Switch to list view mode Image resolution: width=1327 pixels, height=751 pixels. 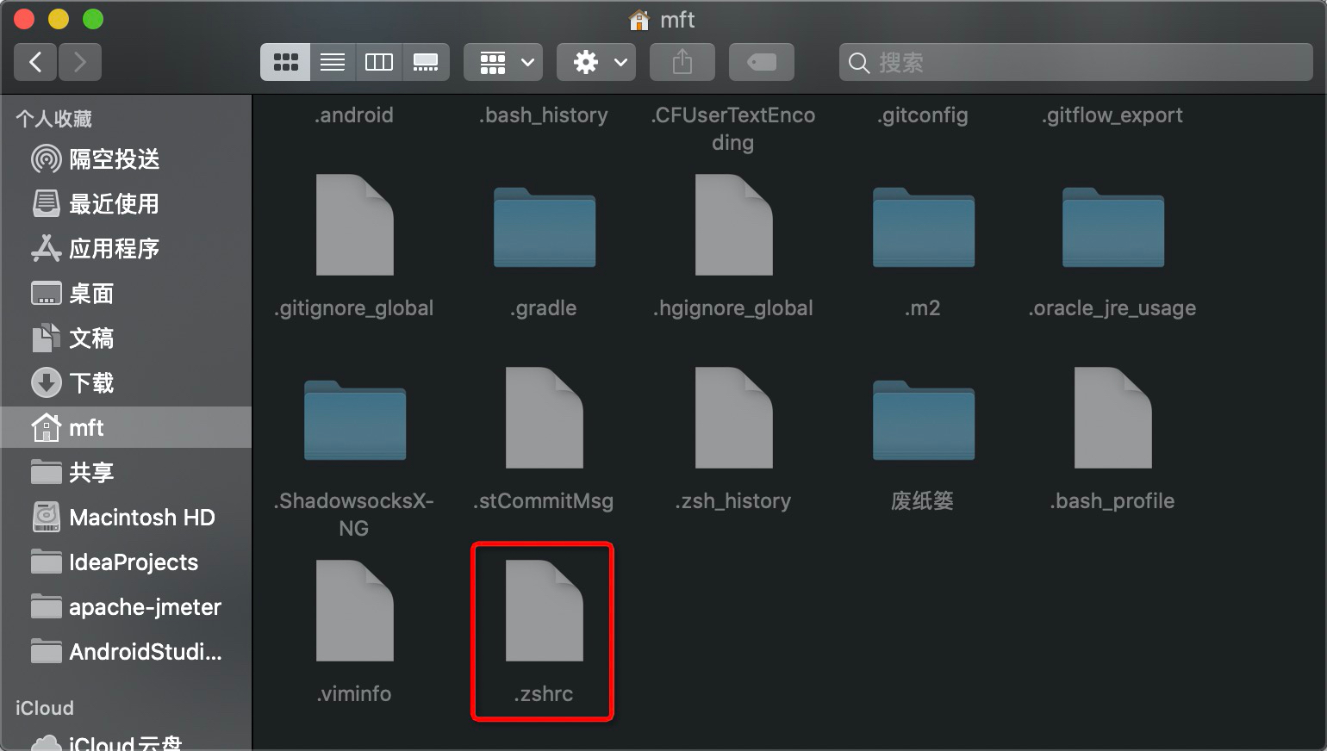[x=333, y=62]
